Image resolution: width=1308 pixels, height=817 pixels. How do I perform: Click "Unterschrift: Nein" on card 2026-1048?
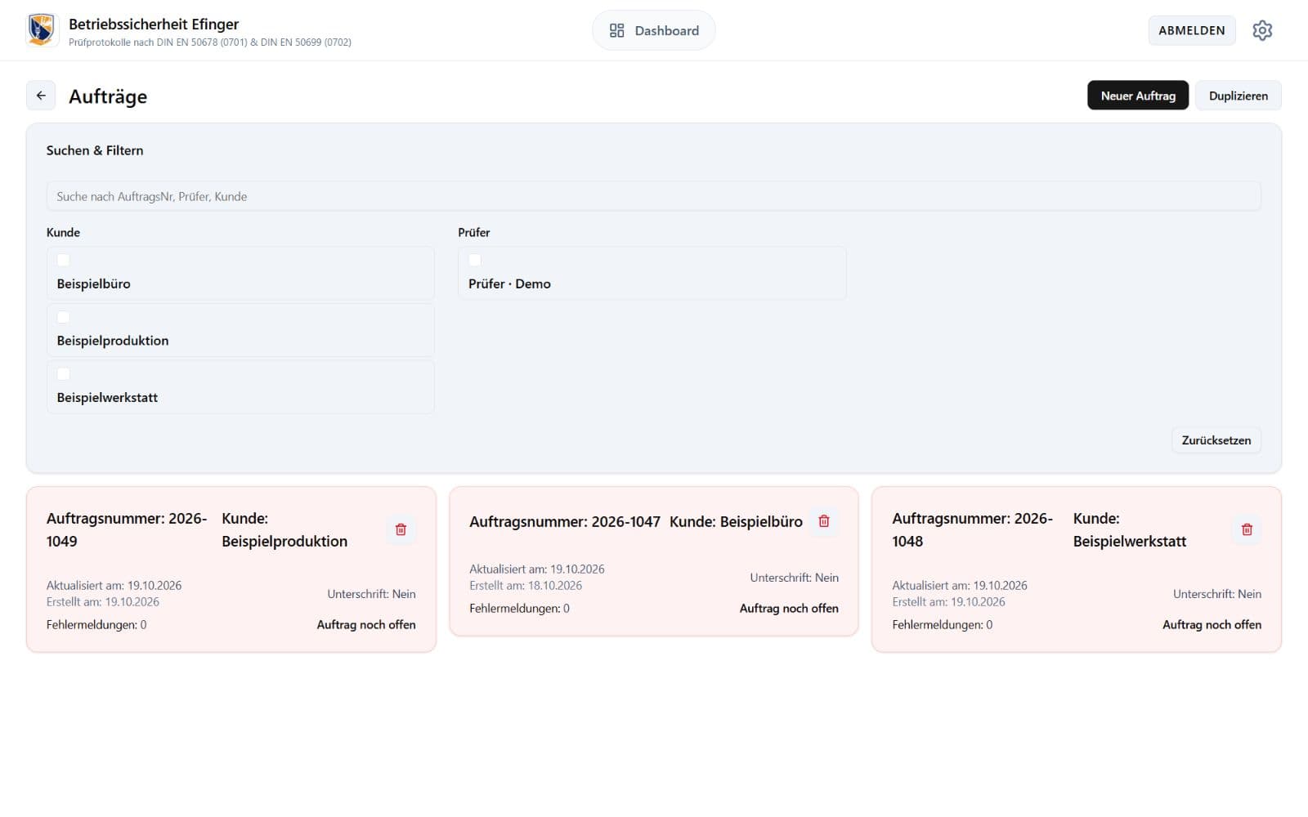tap(1216, 594)
